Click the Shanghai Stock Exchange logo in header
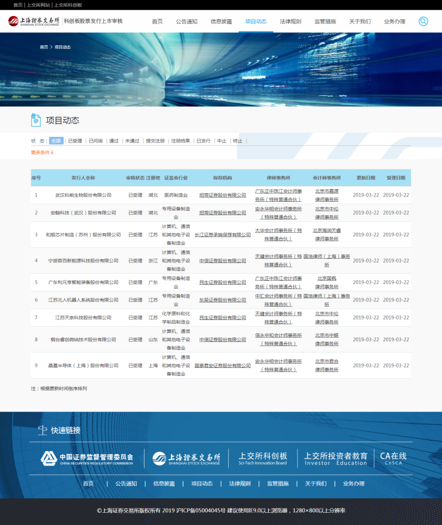Image resolution: width=442 pixels, height=525 pixels. pos(34,21)
